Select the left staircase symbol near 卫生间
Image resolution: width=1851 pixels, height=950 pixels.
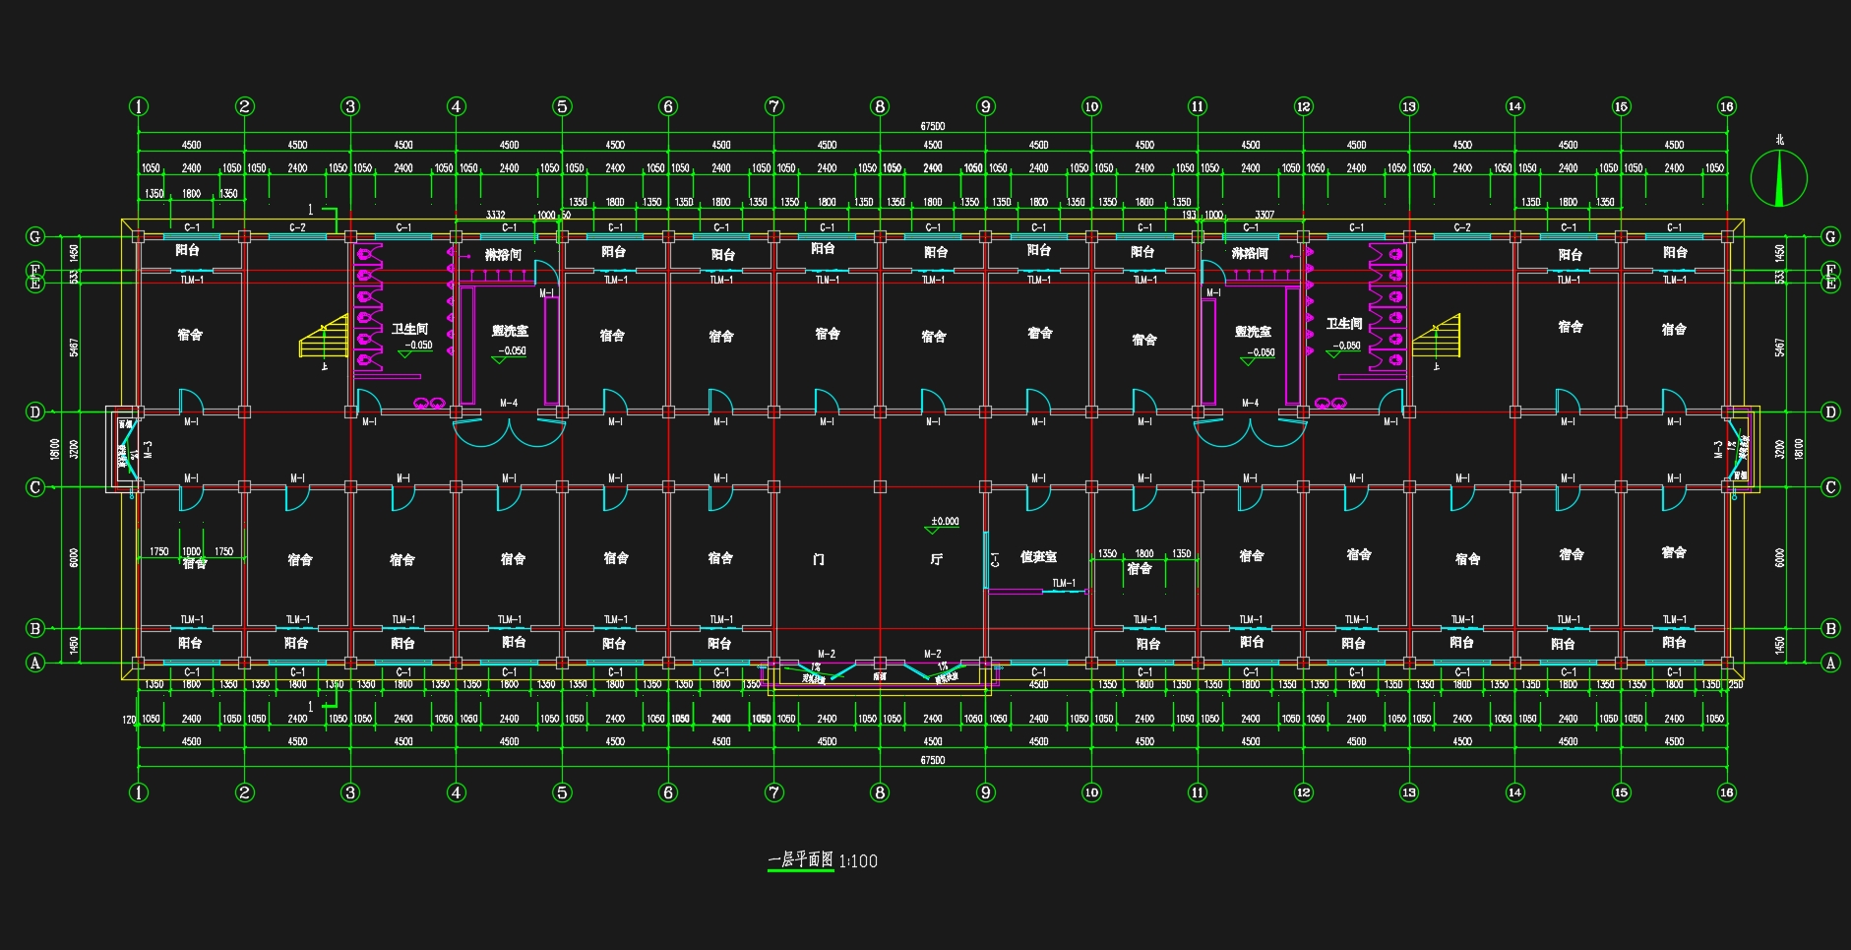coord(325,336)
